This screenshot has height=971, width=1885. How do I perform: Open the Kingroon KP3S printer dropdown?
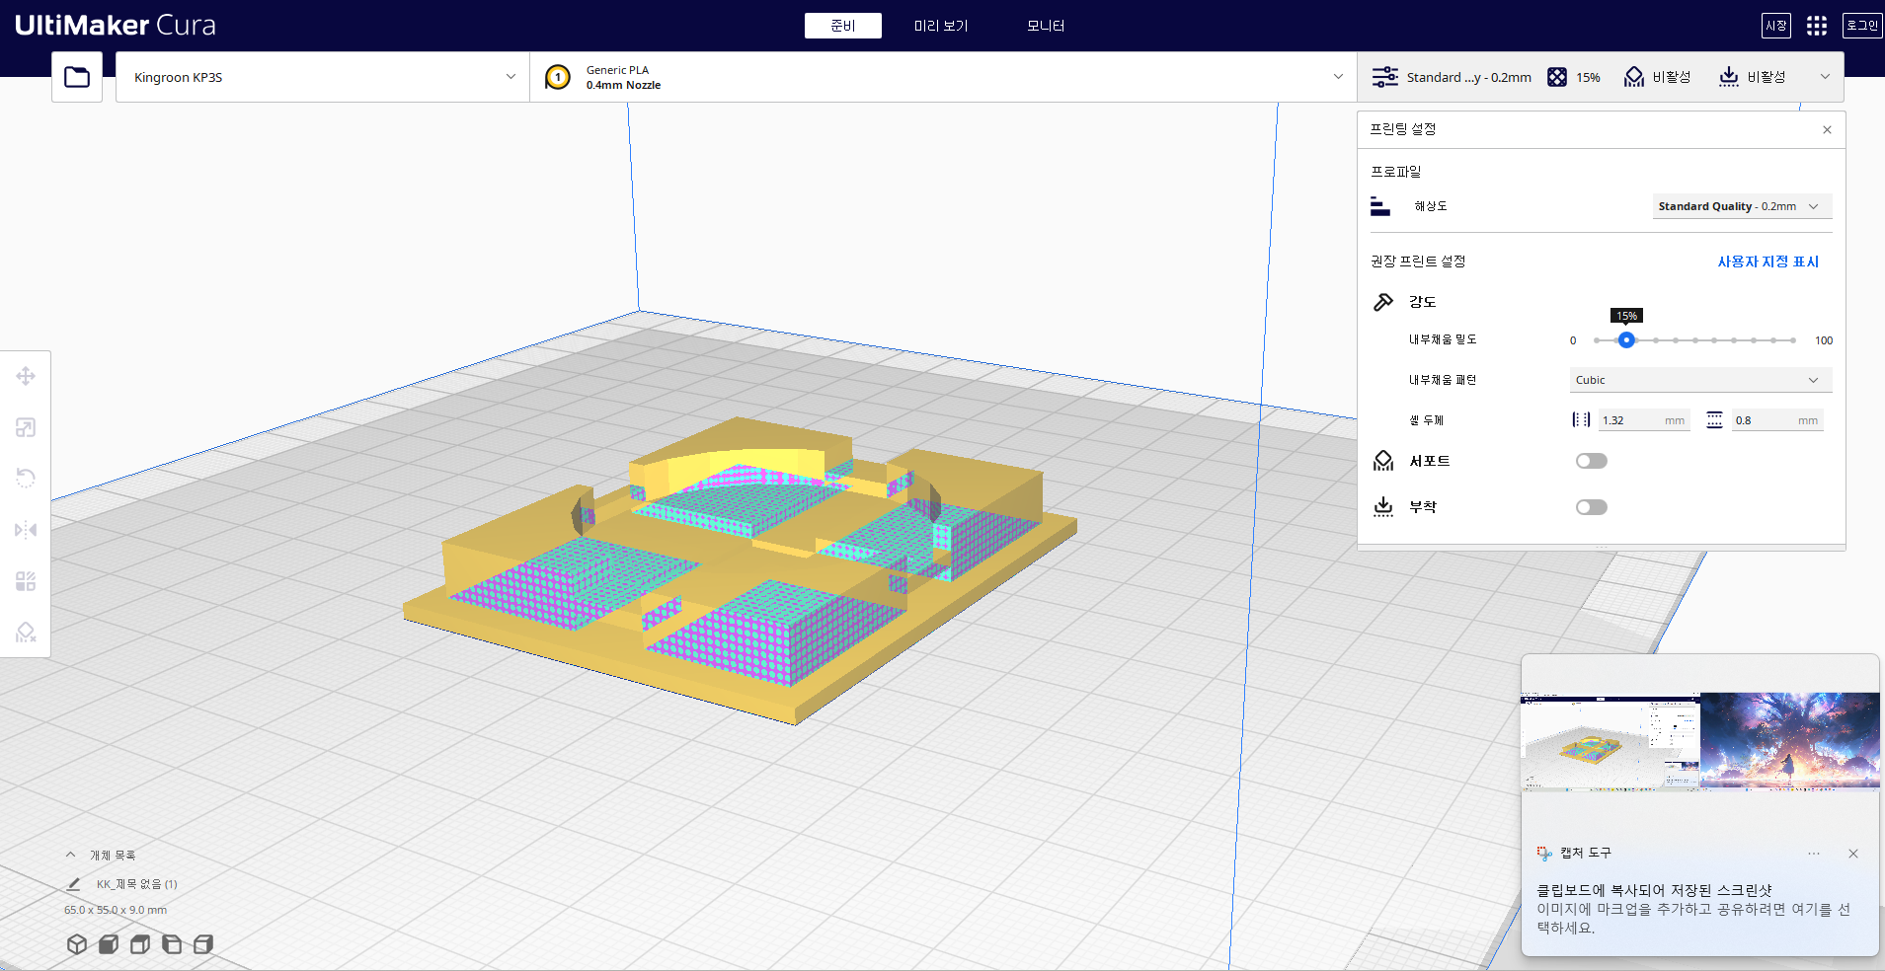click(323, 77)
